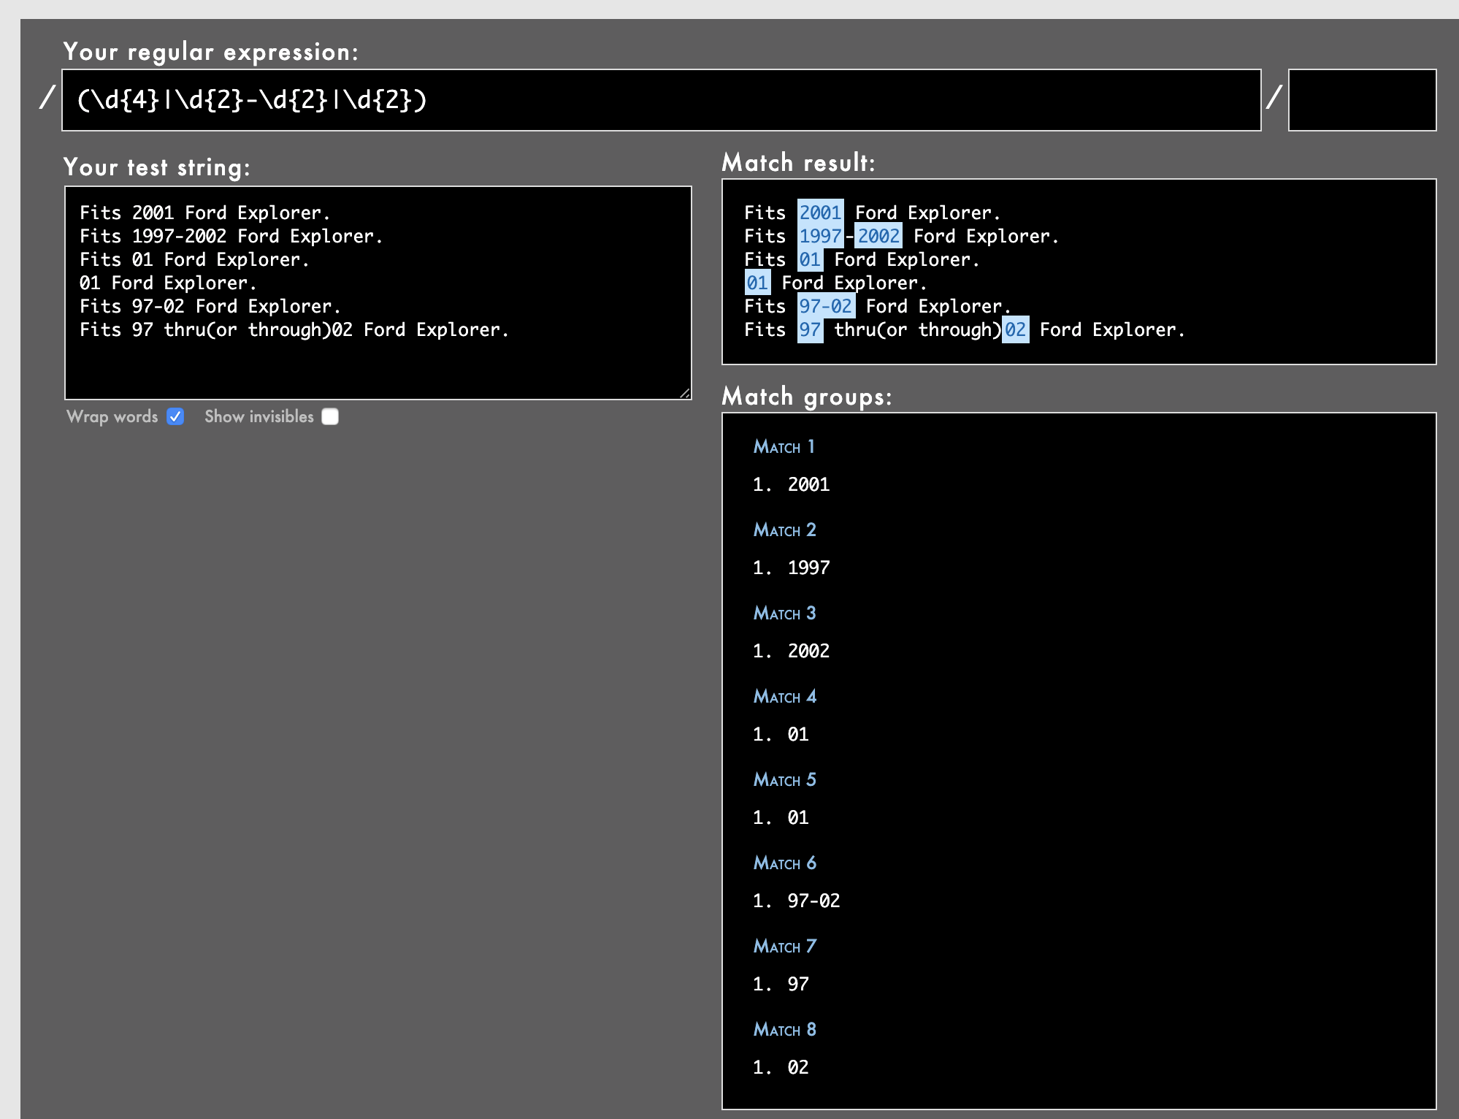
Task: Enable the Show invisibles checkbox
Action: tap(330, 416)
